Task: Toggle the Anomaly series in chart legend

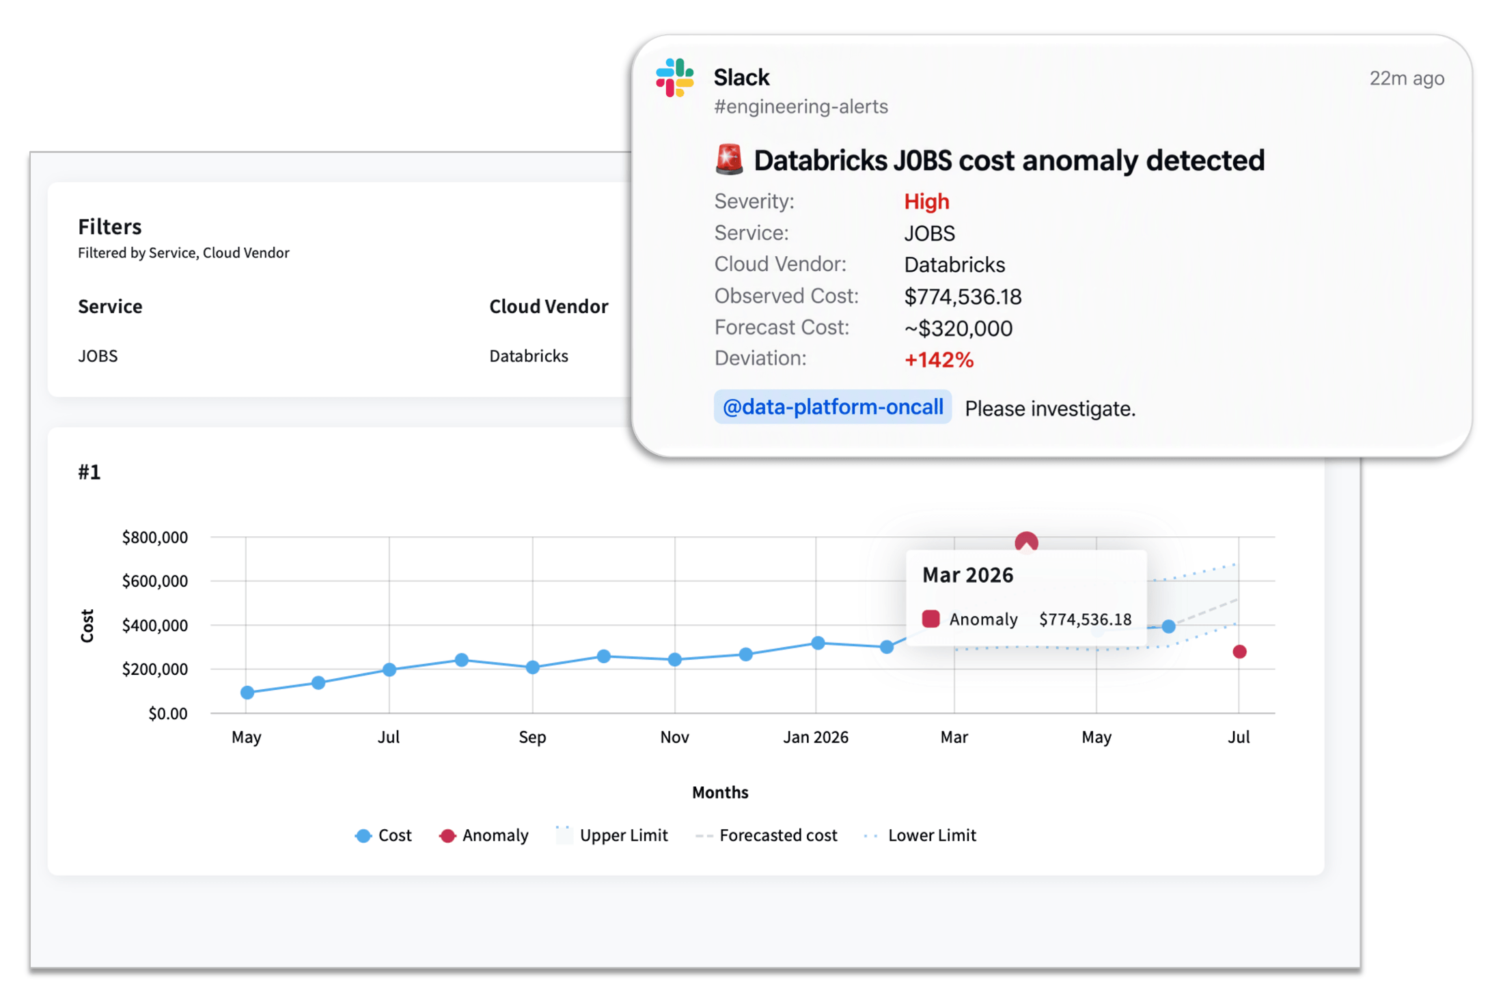Action: [484, 835]
